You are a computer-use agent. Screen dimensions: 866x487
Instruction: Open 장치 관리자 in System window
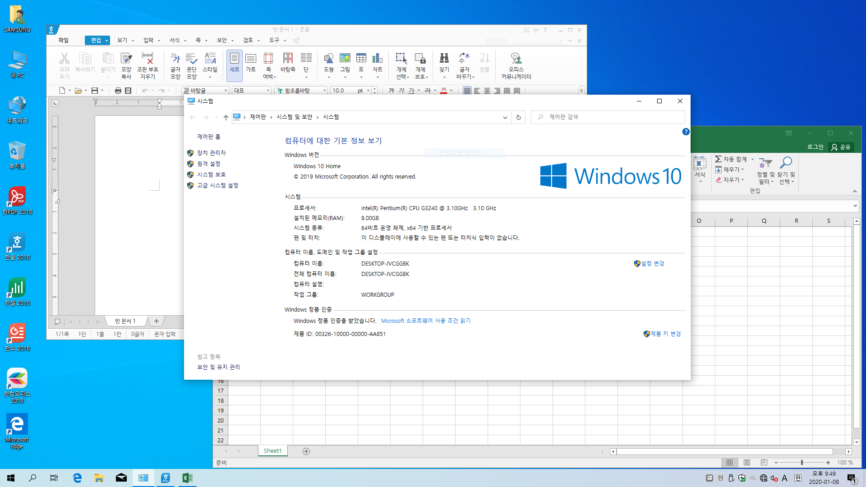211,153
